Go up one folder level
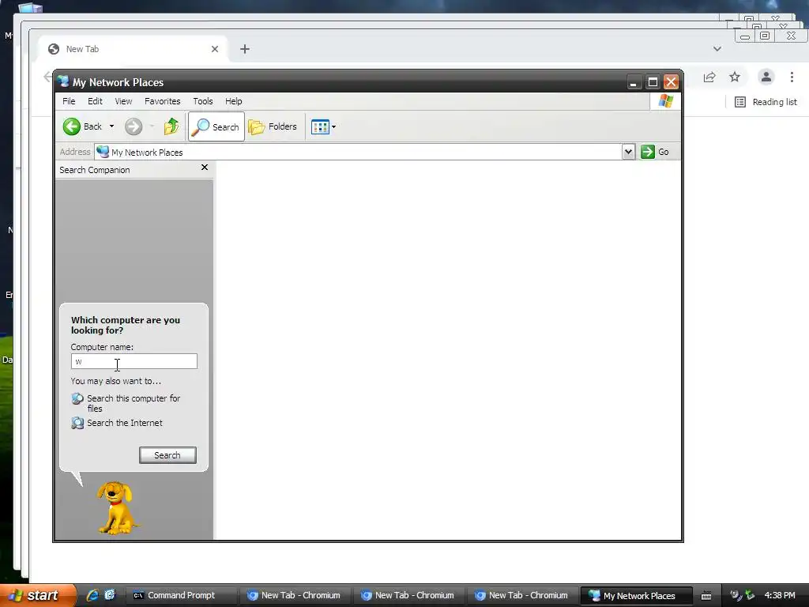This screenshot has width=809, height=607. coord(171,126)
